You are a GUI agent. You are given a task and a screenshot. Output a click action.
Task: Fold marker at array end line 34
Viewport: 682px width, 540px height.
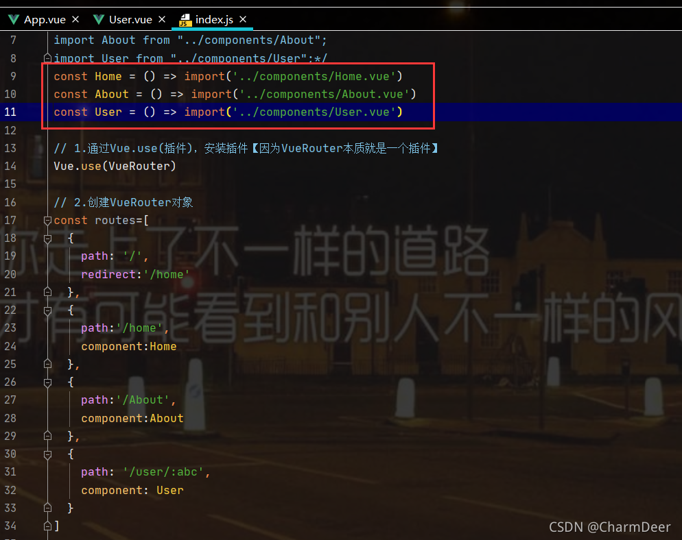pos(47,526)
